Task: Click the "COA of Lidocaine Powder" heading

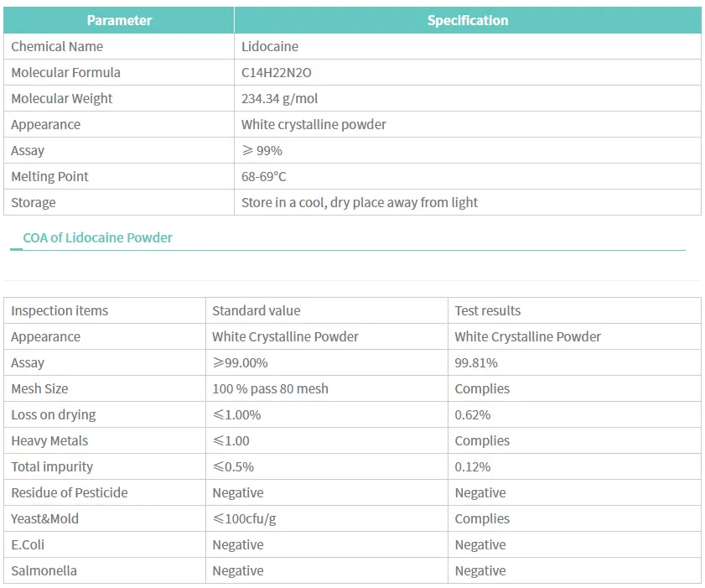Action: (97, 237)
